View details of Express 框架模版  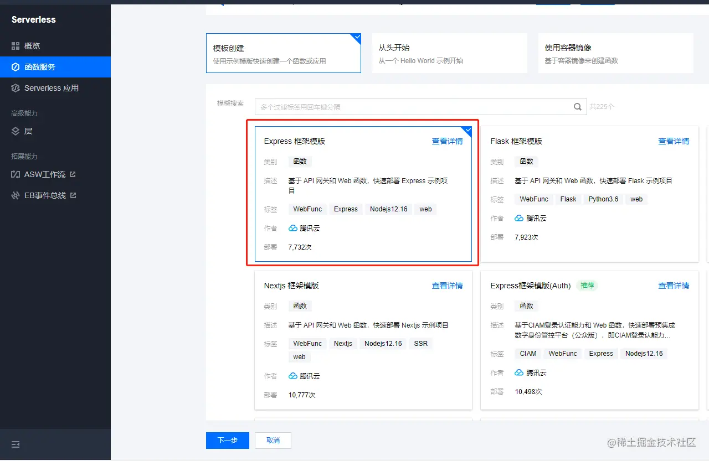pos(447,141)
